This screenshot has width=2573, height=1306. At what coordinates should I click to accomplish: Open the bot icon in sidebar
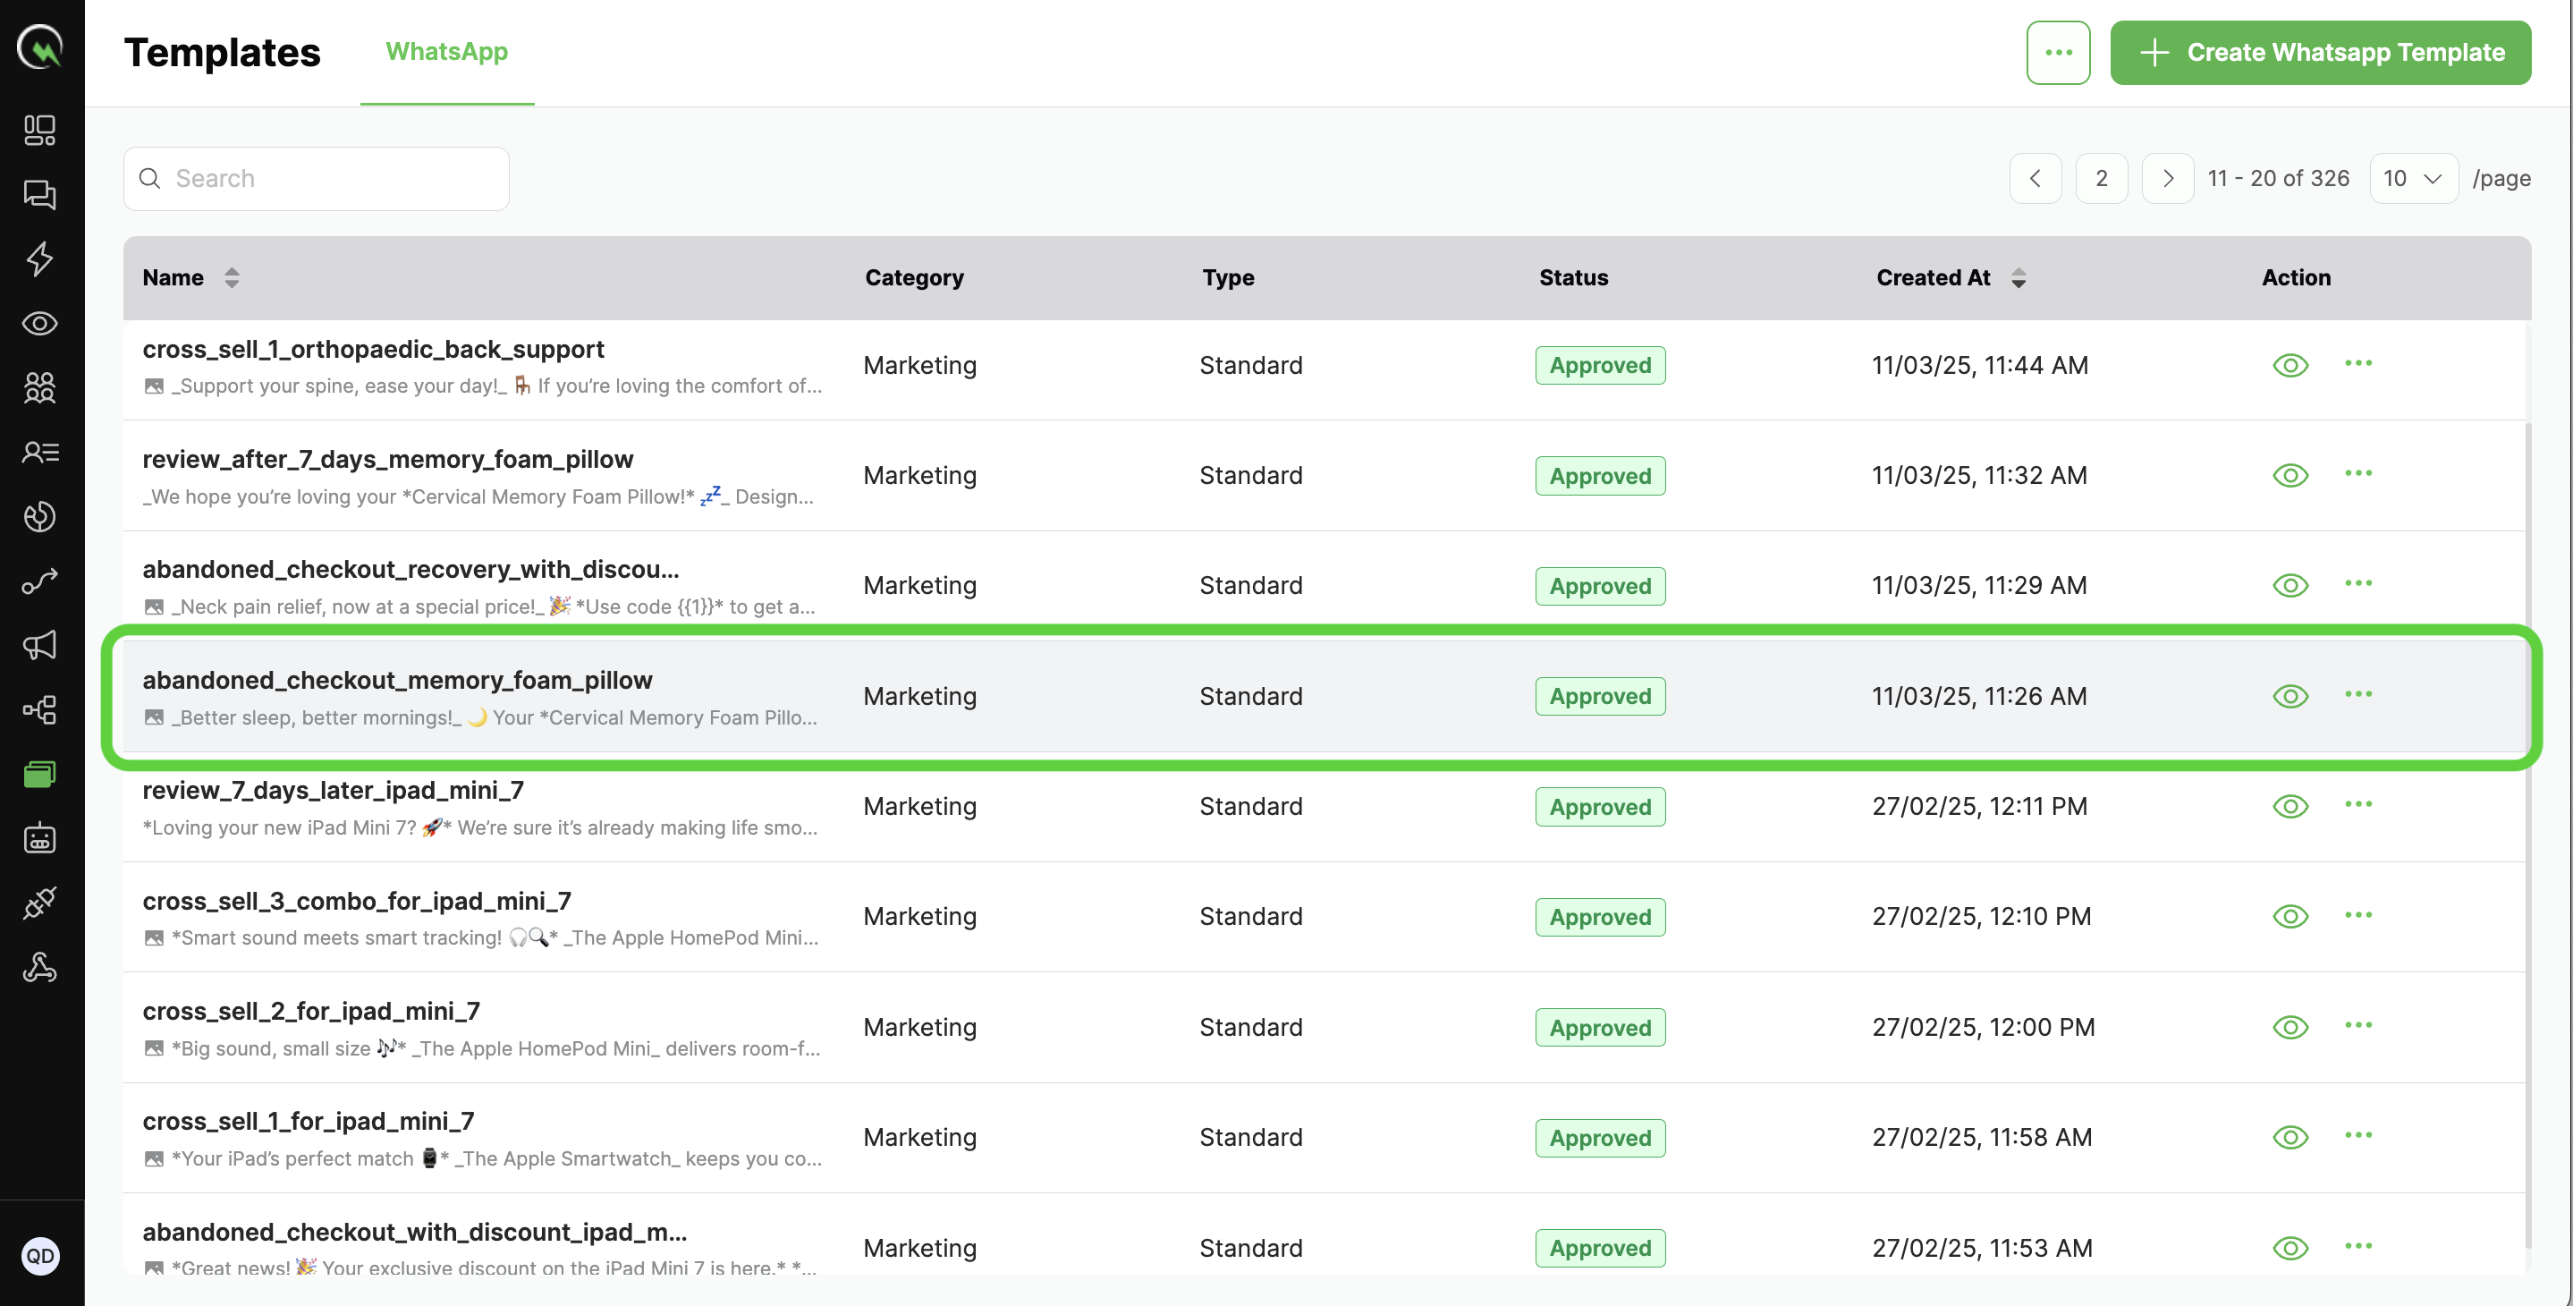pos(40,838)
